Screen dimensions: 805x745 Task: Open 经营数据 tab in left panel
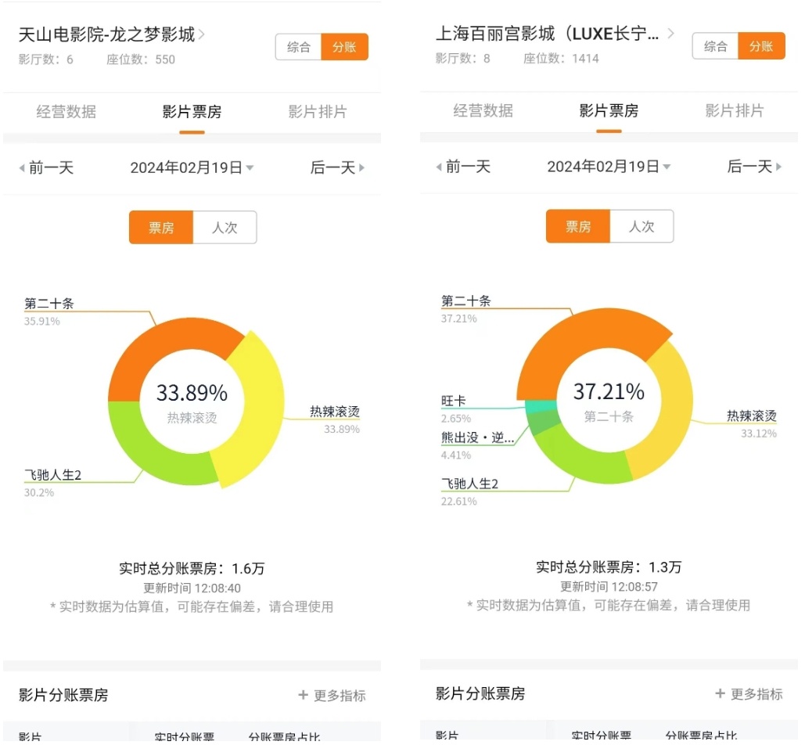tap(66, 112)
